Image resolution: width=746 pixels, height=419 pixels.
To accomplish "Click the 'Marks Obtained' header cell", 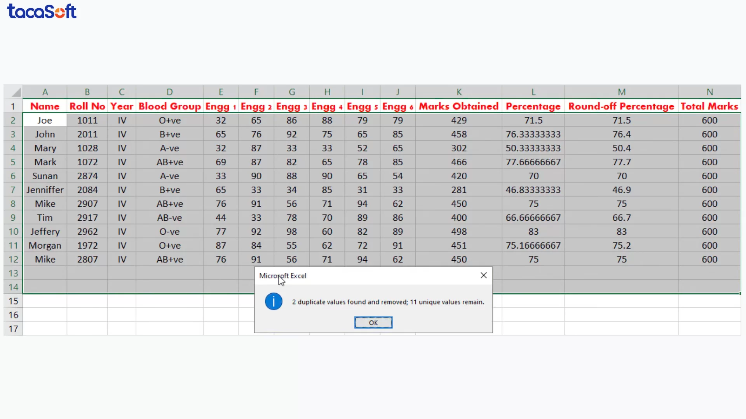I will pos(459,106).
